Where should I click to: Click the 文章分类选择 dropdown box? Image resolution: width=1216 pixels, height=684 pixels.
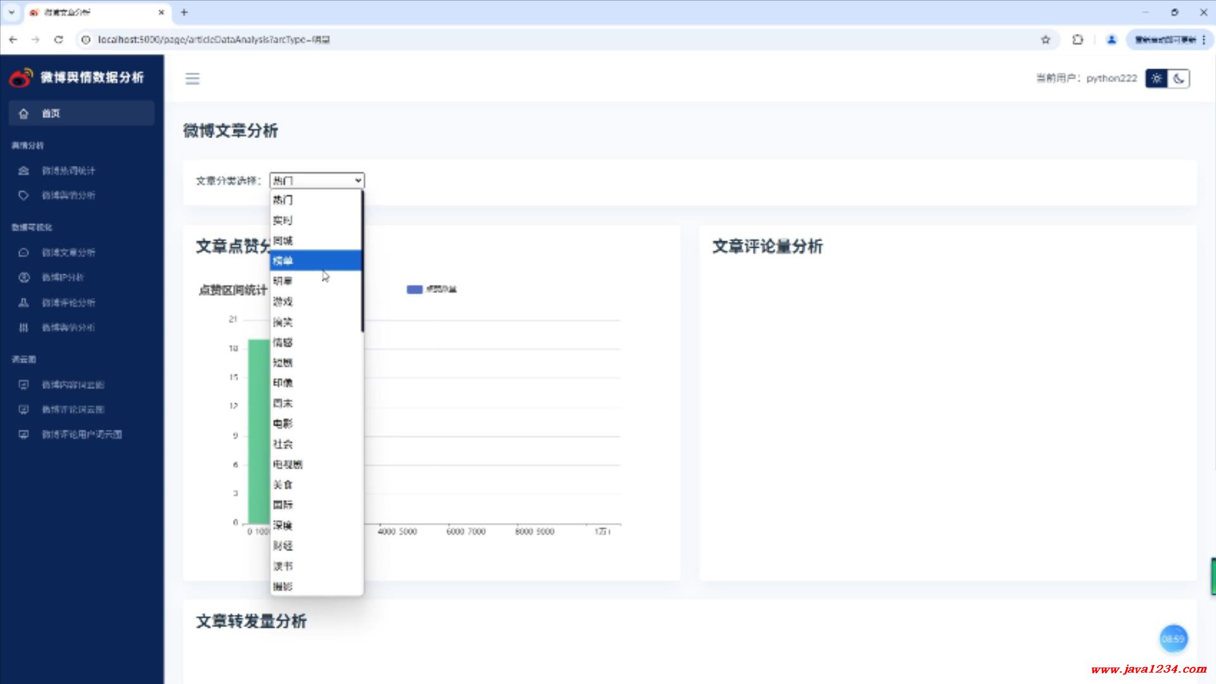(317, 180)
